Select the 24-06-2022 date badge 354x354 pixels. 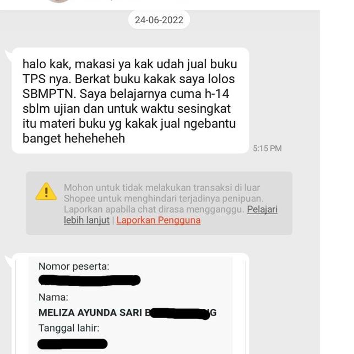(x=159, y=20)
